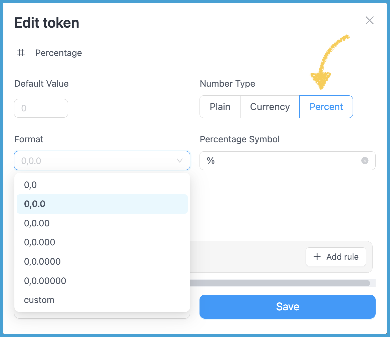Select the Plain number type
Viewport: 390px width, 337px height.
220,107
